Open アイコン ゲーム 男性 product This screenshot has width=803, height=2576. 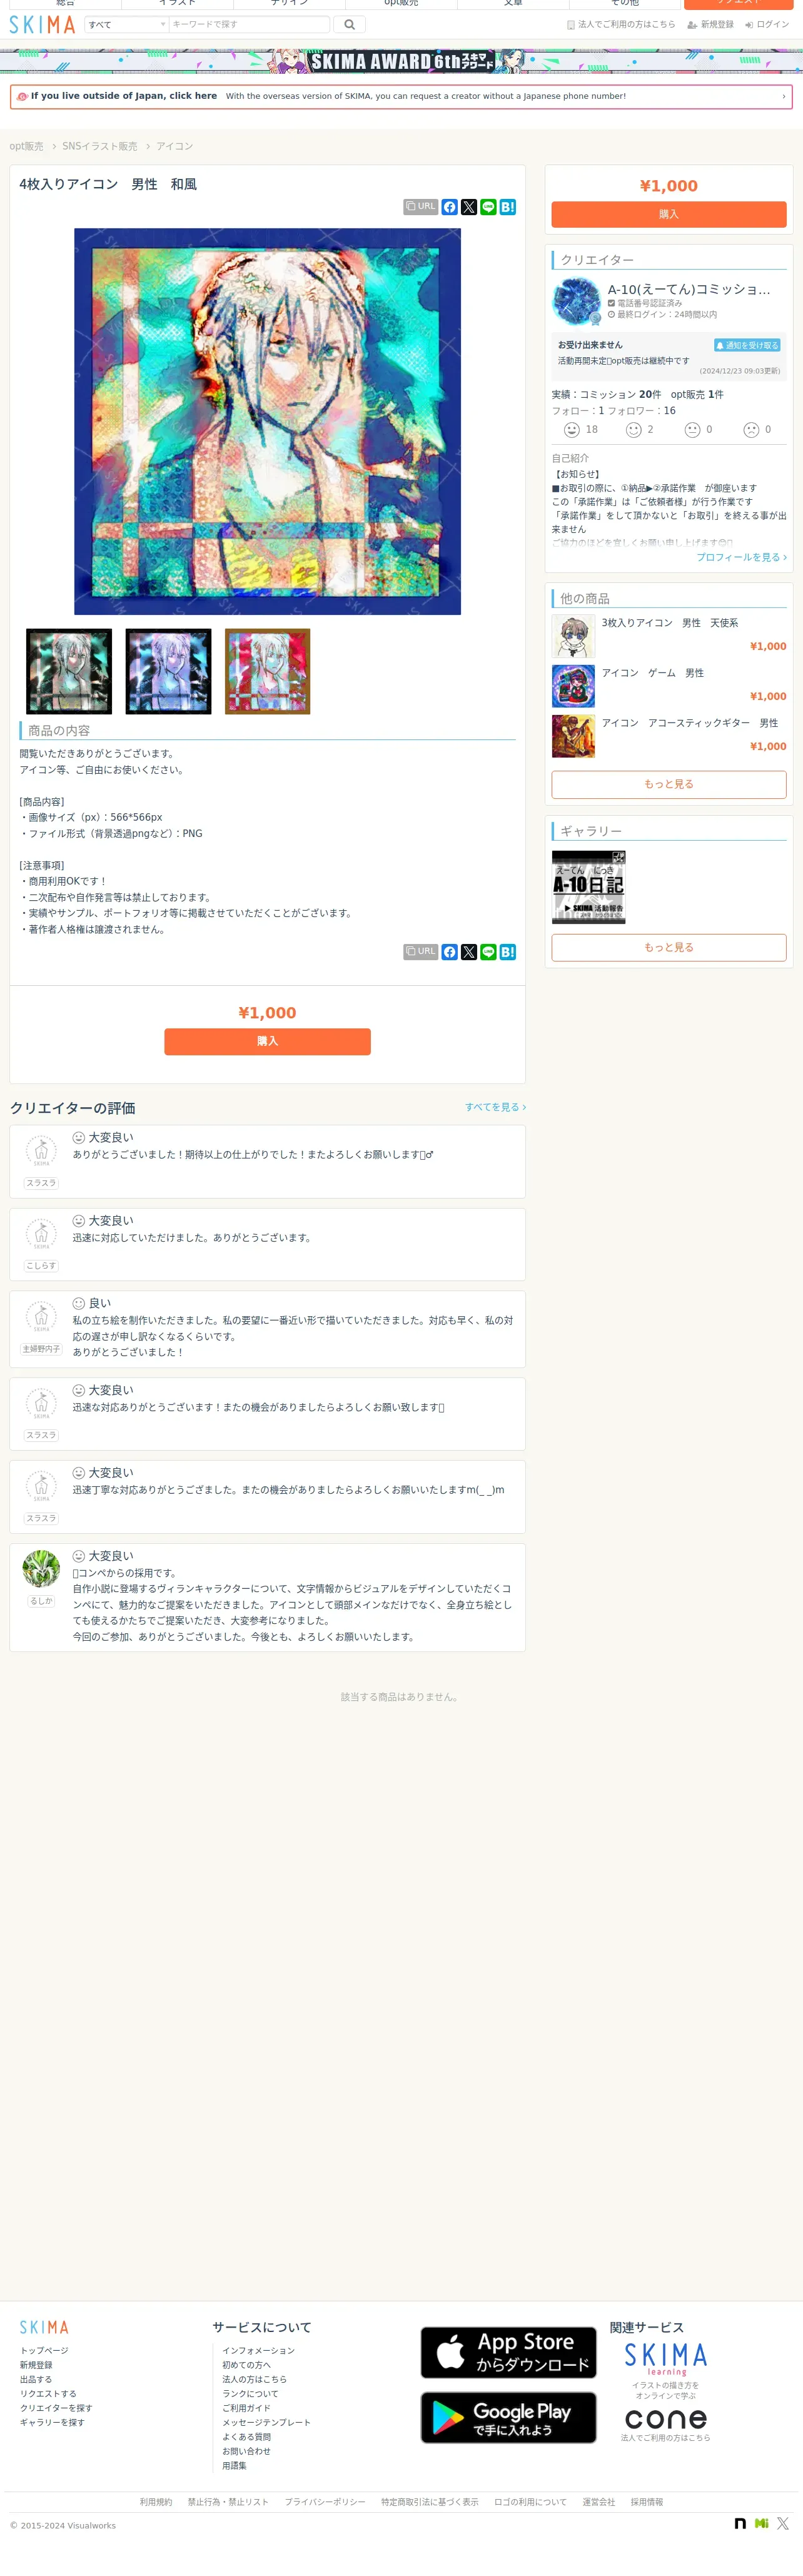tap(669, 686)
